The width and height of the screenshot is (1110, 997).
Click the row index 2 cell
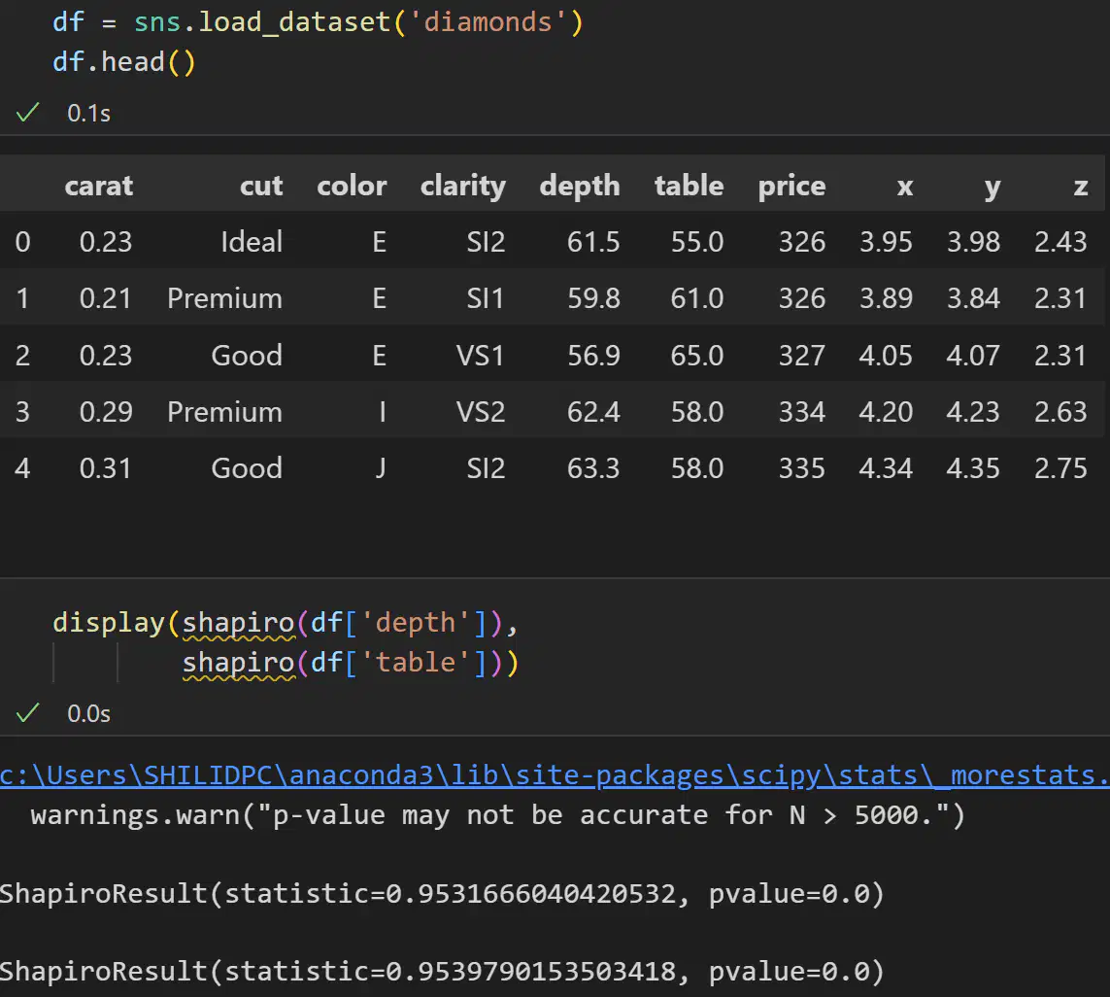pyautogui.click(x=22, y=355)
